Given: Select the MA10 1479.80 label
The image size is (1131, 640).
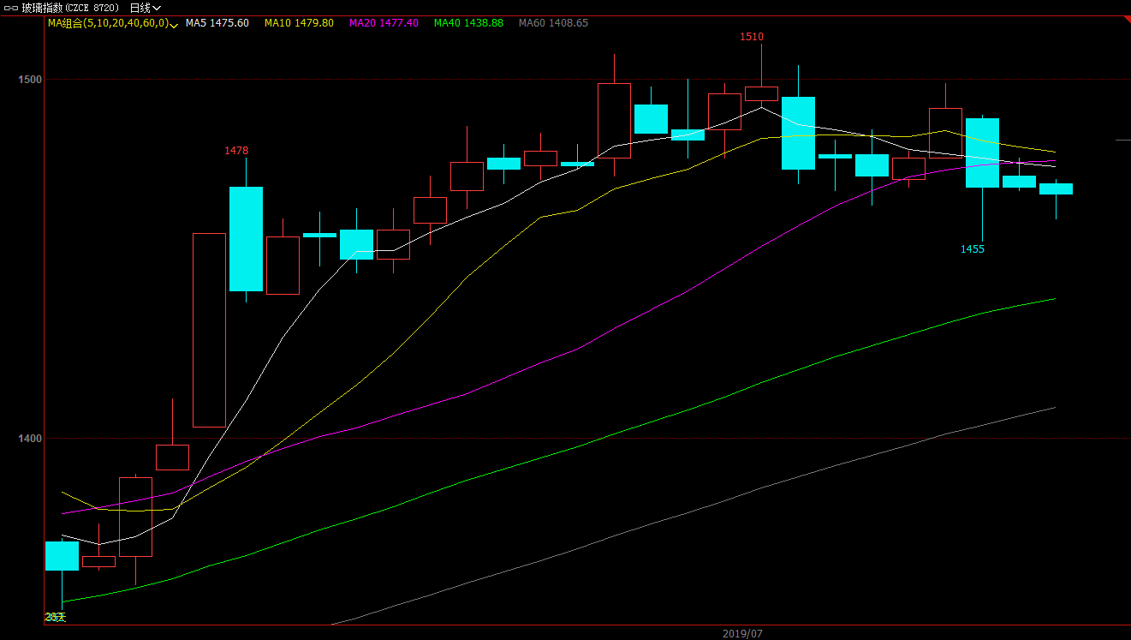Looking at the screenshot, I should 299,23.
